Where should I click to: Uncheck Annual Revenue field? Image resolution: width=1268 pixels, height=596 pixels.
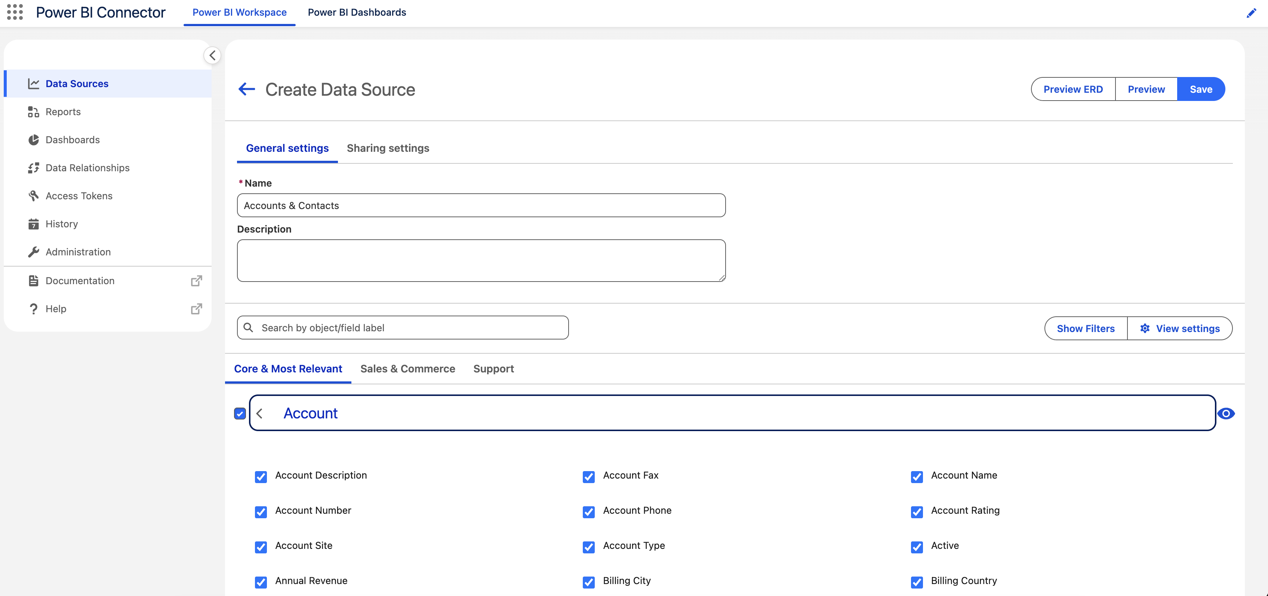click(261, 582)
